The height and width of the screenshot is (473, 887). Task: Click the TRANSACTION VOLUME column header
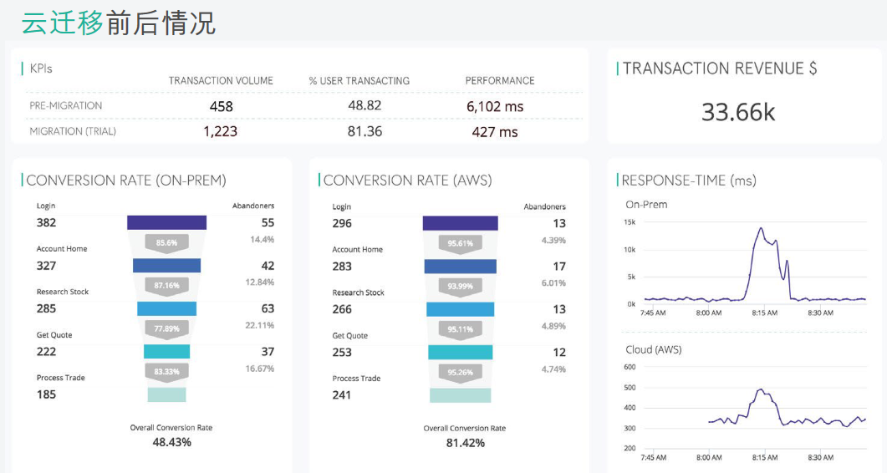tap(221, 81)
